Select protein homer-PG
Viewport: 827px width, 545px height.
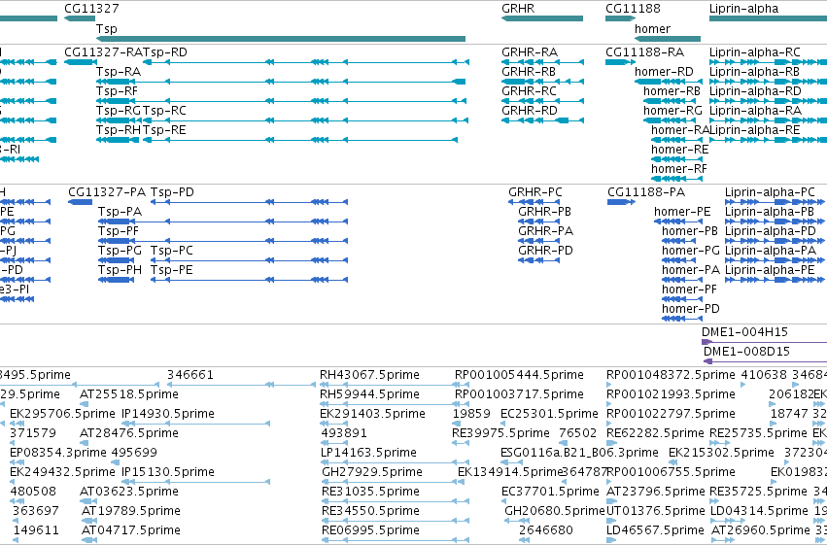click(691, 251)
